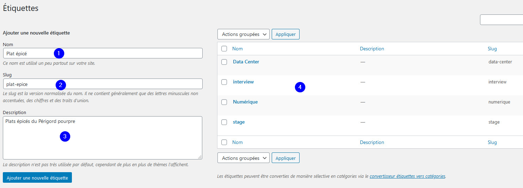Focus the Slug field containing plat-epice

pyautogui.click(x=103, y=84)
